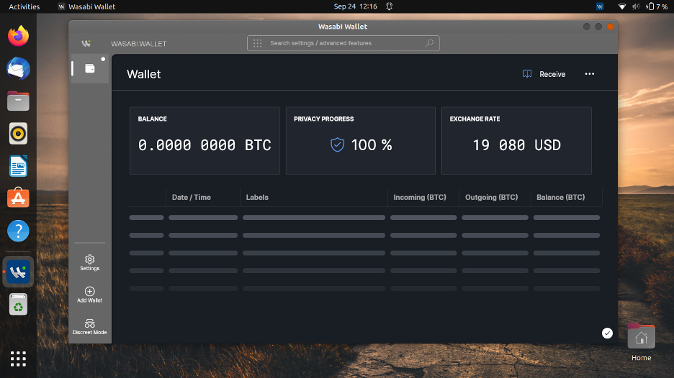The height and width of the screenshot is (378, 674).
Task: Click the 19 080 USD exchange rate
Action: [x=517, y=145]
